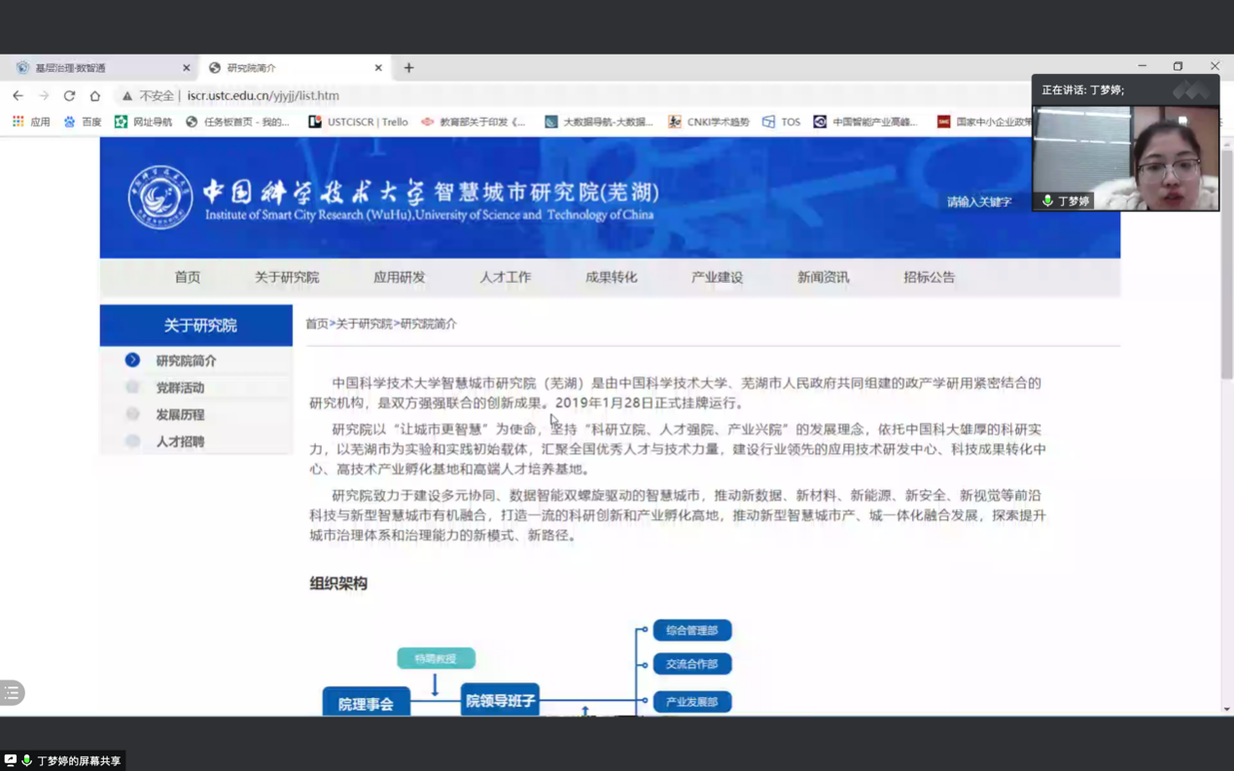Click the floating list icon at left edge
This screenshot has height=771, width=1234.
pos(12,692)
